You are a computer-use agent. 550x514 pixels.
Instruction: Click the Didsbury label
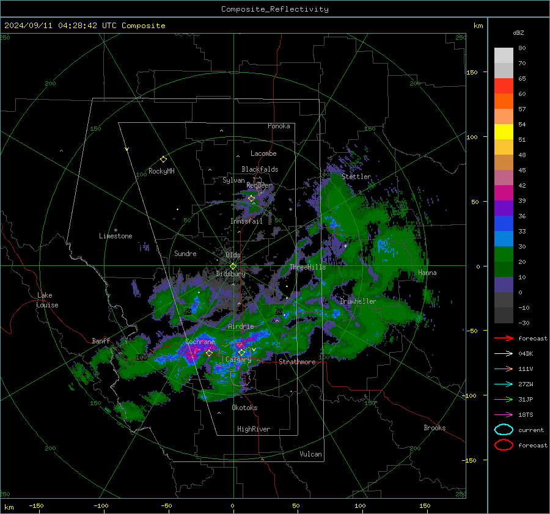coord(230,274)
